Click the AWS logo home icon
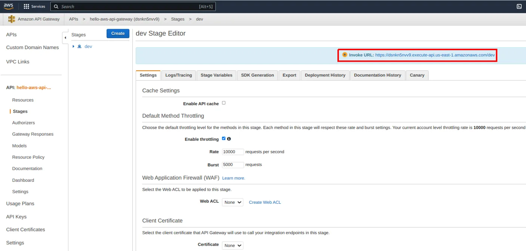Viewport: 526px width, 251px height. coord(9,6)
